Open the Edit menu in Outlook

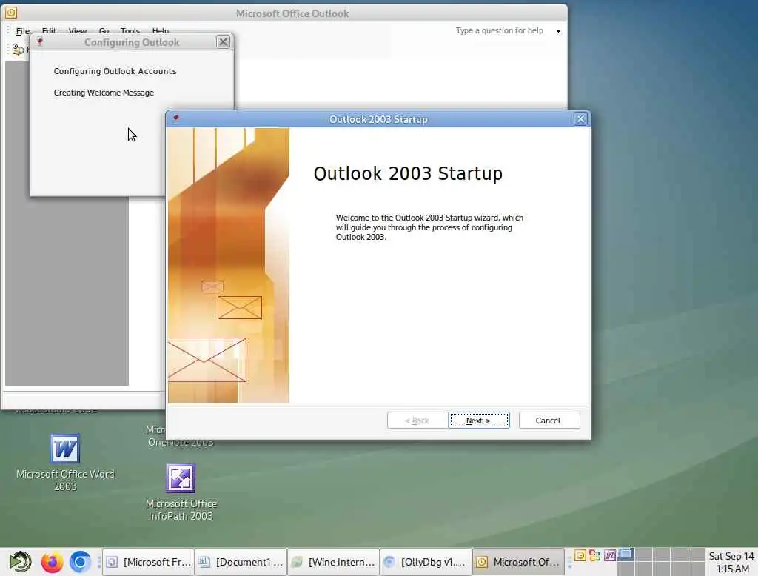pyautogui.click(x=49, y=30)
